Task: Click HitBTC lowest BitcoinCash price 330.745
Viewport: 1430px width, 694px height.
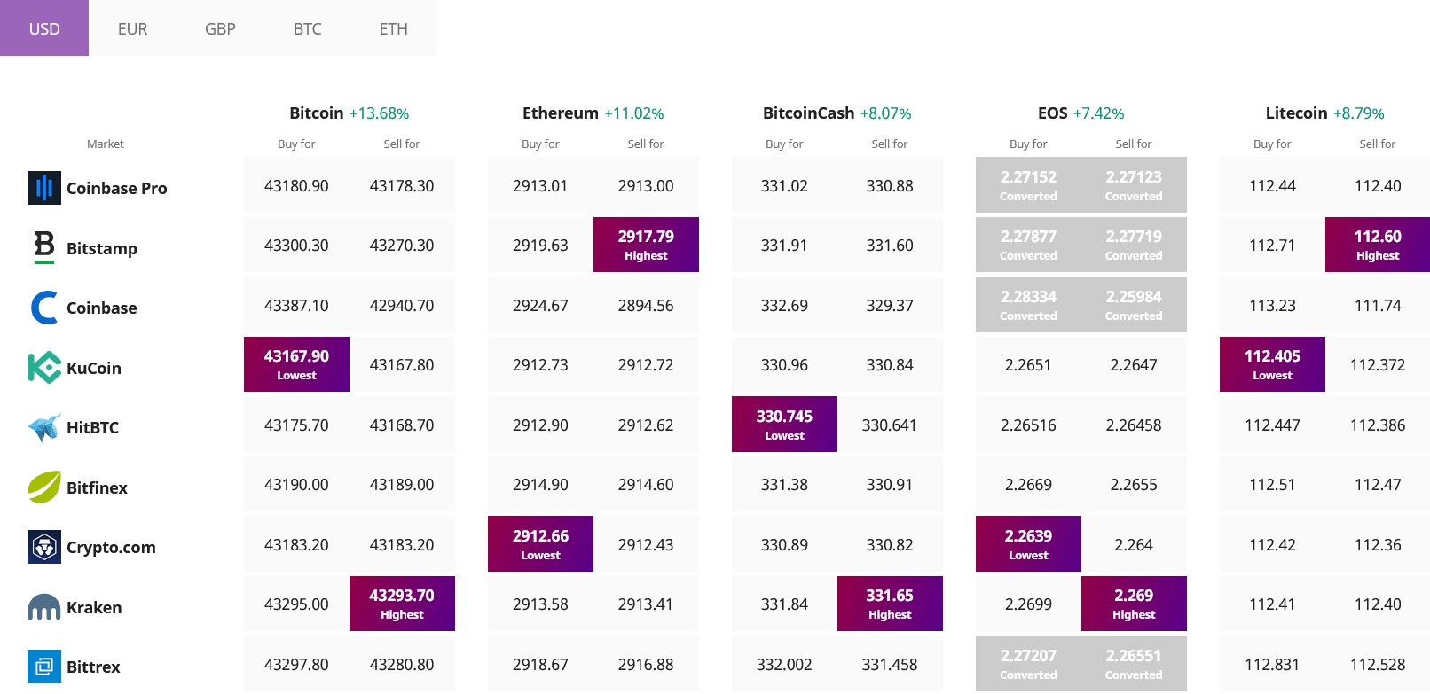Action: click(x=784, y=425)
